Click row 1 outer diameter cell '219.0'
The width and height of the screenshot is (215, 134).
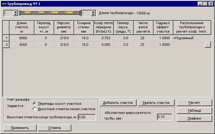(x=64, y=38)
